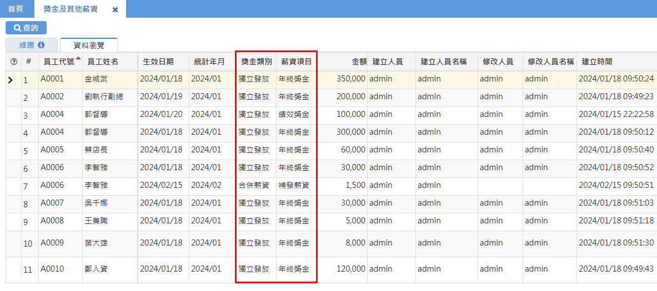This screenshot has width=657, height=291.
Task: Click the 績效獎金 cell for 郭督導
Action: click(294, 114)
